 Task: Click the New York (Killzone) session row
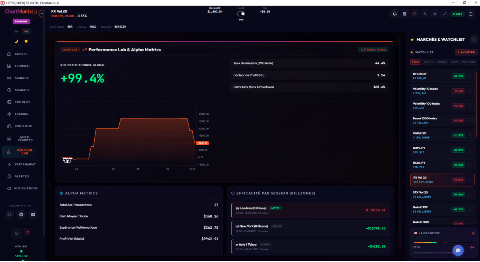point(310,228)
